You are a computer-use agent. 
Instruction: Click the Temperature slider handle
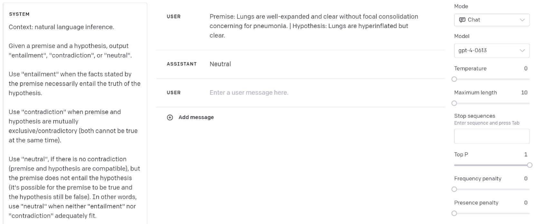(x=454, y=79)
